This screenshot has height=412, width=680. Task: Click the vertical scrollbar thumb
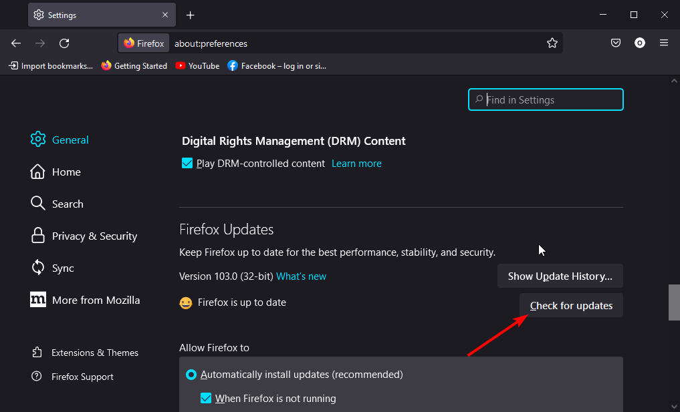[674, 302]
